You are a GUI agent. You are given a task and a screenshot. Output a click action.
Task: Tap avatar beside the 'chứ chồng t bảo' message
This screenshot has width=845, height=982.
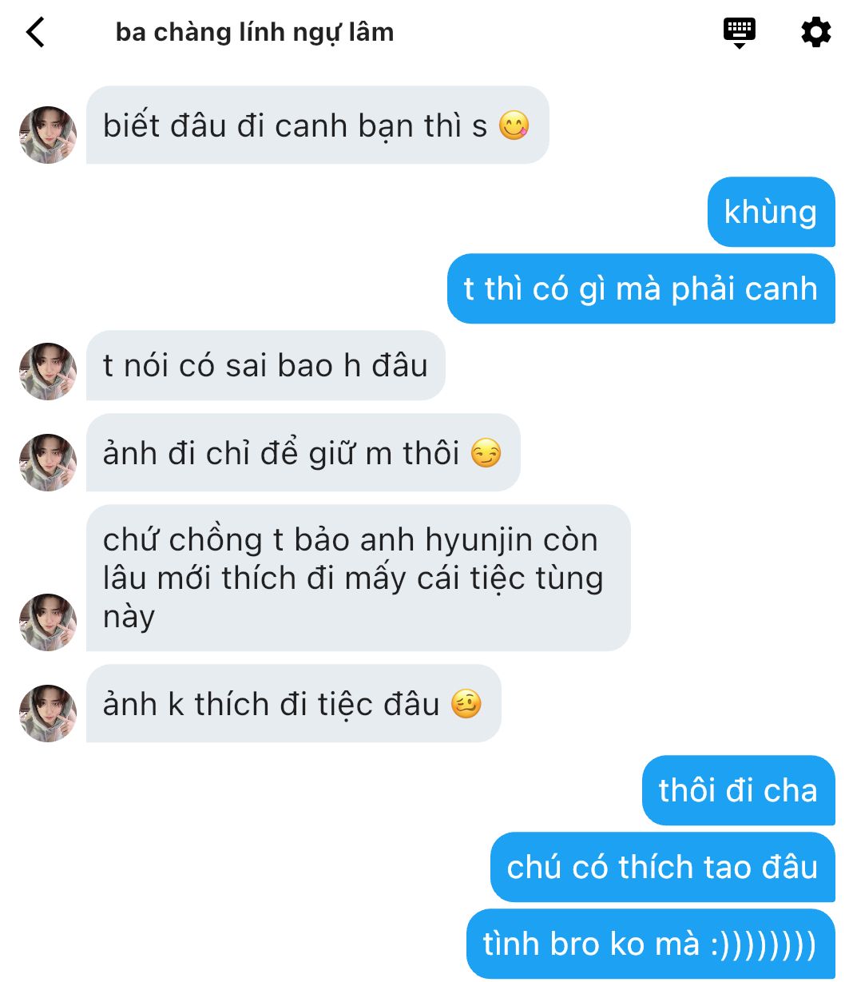pyautogui.click(x=48, y=622)
